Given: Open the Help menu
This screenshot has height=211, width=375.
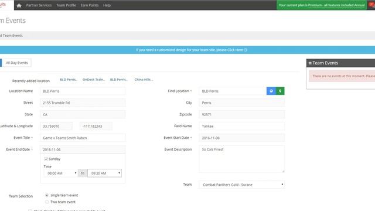Looking at the screenshot, I should (x=107, y=5).
